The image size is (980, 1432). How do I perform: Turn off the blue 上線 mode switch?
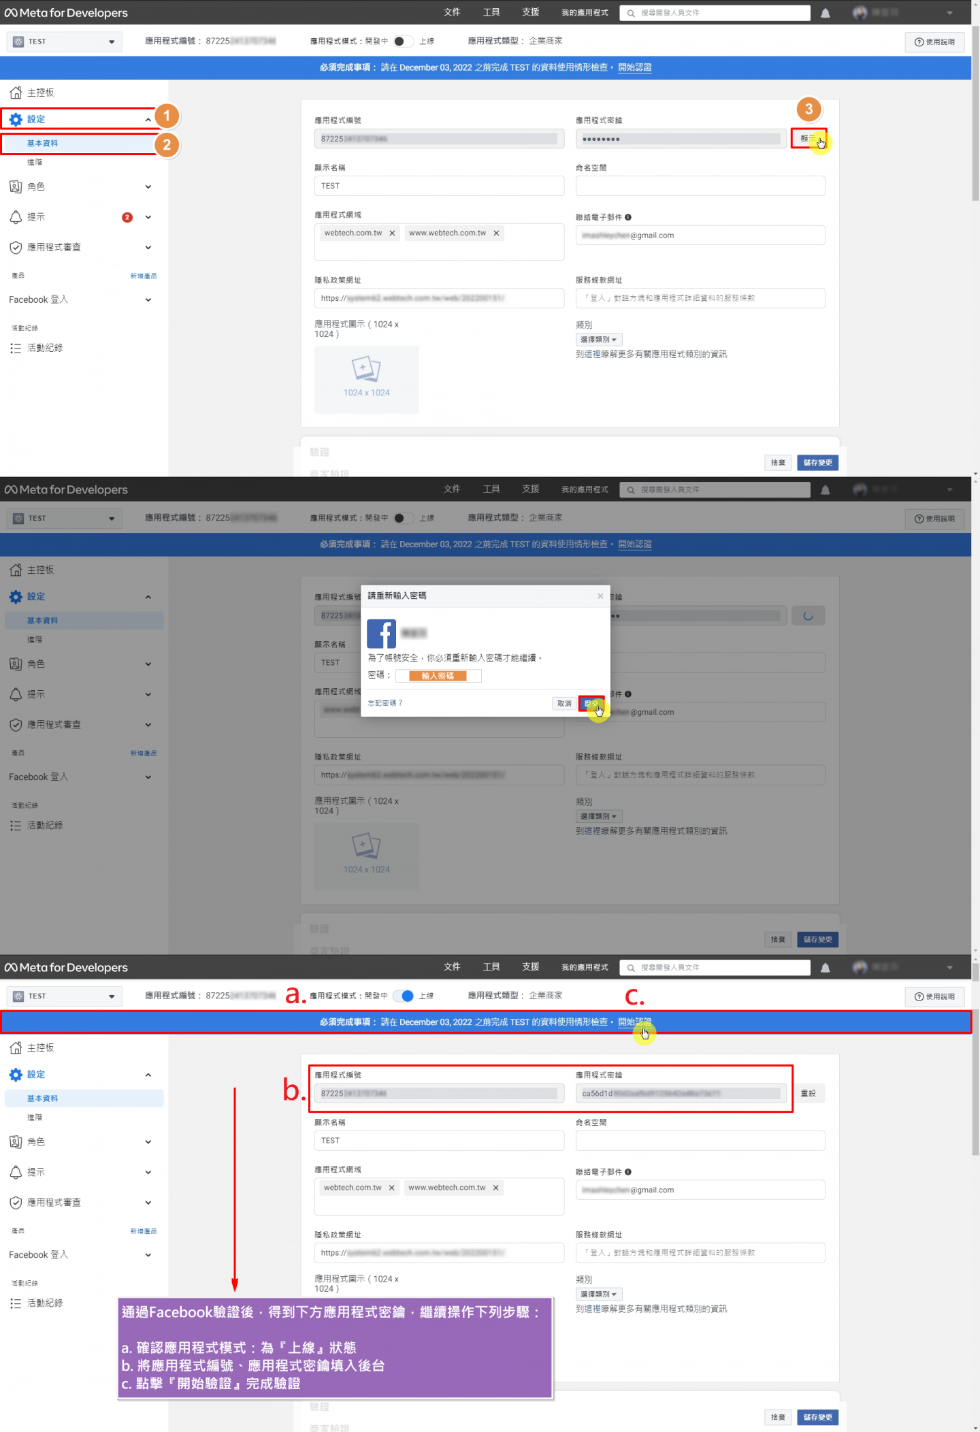point(404,996)
